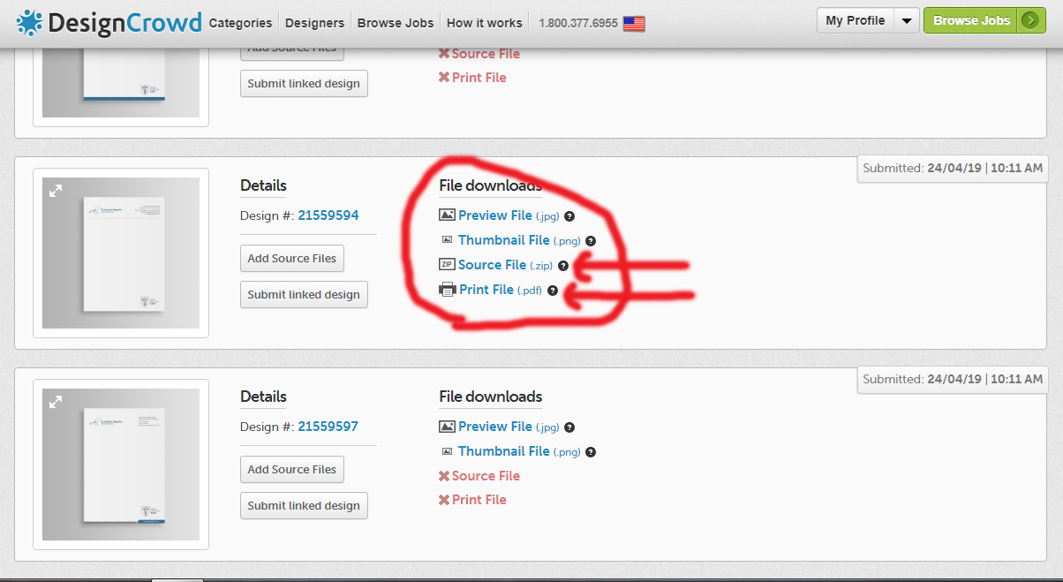
Task: Click Submit linked design for design 21559594
Action: pyautogui.click(x=304, y=294)
